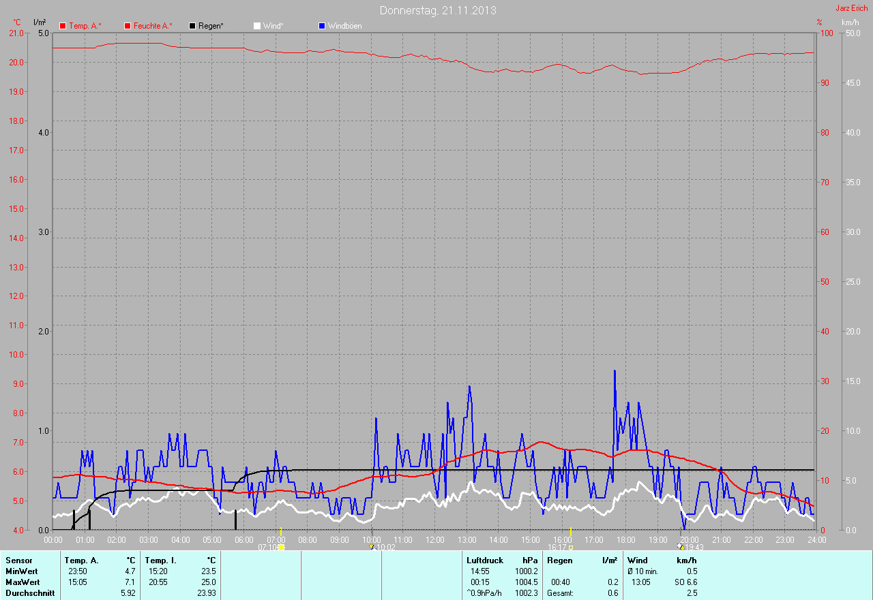This screenshot has width=873, height=600.
Task: Click the moon marker icon at 10:02
Action: [372, 546]
